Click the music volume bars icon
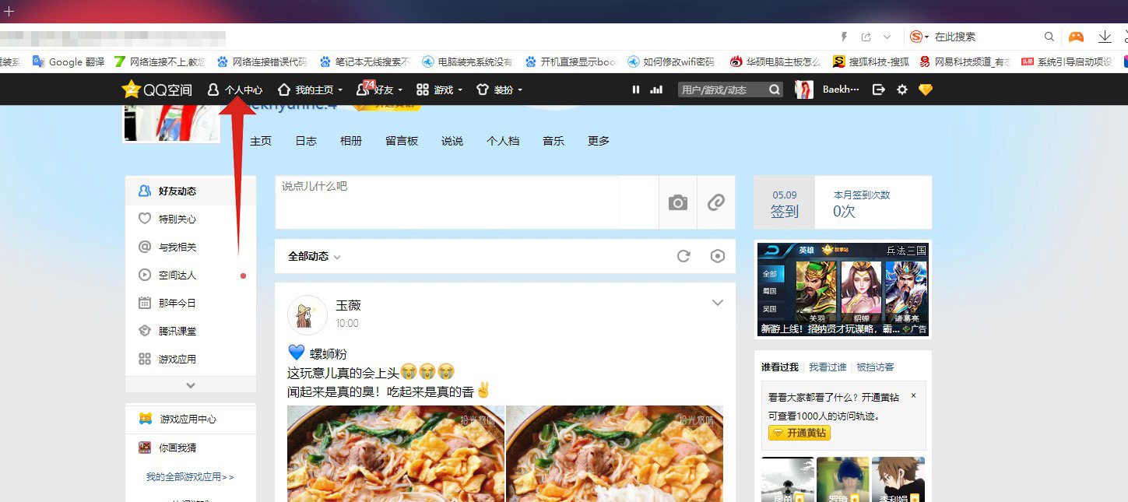The height and width of the screenshot is (502, 1128). [656, 90]
